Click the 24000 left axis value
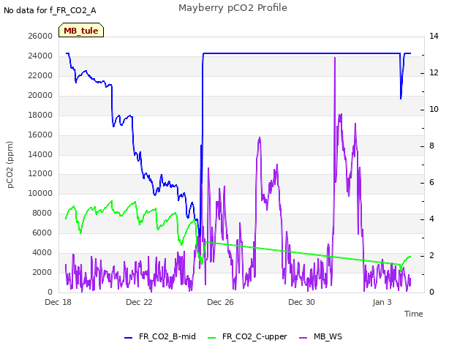The height and width of the screenshot is (351, 468). coord(40,56)
